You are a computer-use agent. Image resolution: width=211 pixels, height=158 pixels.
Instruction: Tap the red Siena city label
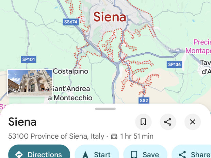(110, 17)
